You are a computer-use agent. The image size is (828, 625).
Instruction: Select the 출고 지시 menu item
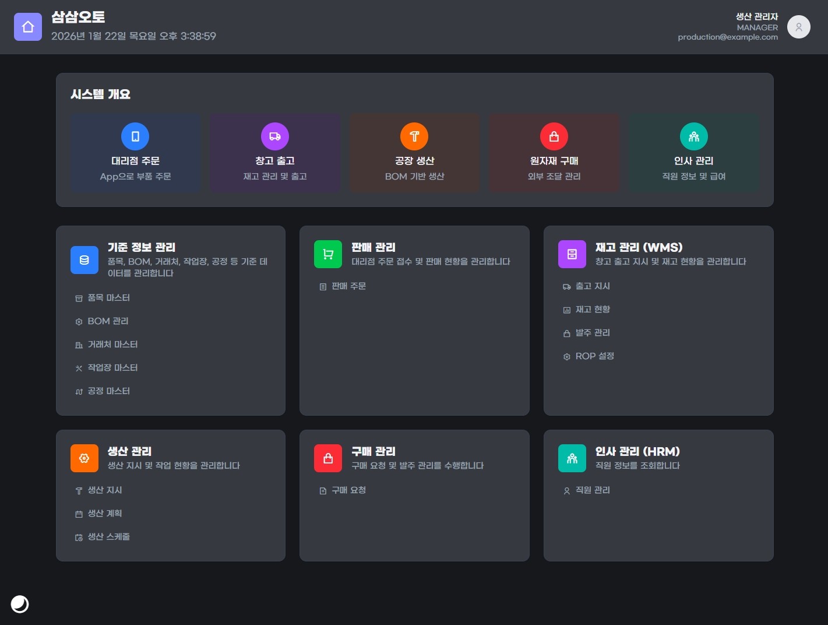click(x=593, y=286)
